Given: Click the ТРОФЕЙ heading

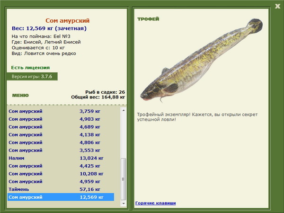Looking at the screenshot, I should (x=148, y=19).
